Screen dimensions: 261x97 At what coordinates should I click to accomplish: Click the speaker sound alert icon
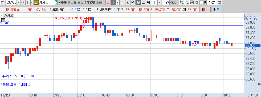[x=28, y=2]
